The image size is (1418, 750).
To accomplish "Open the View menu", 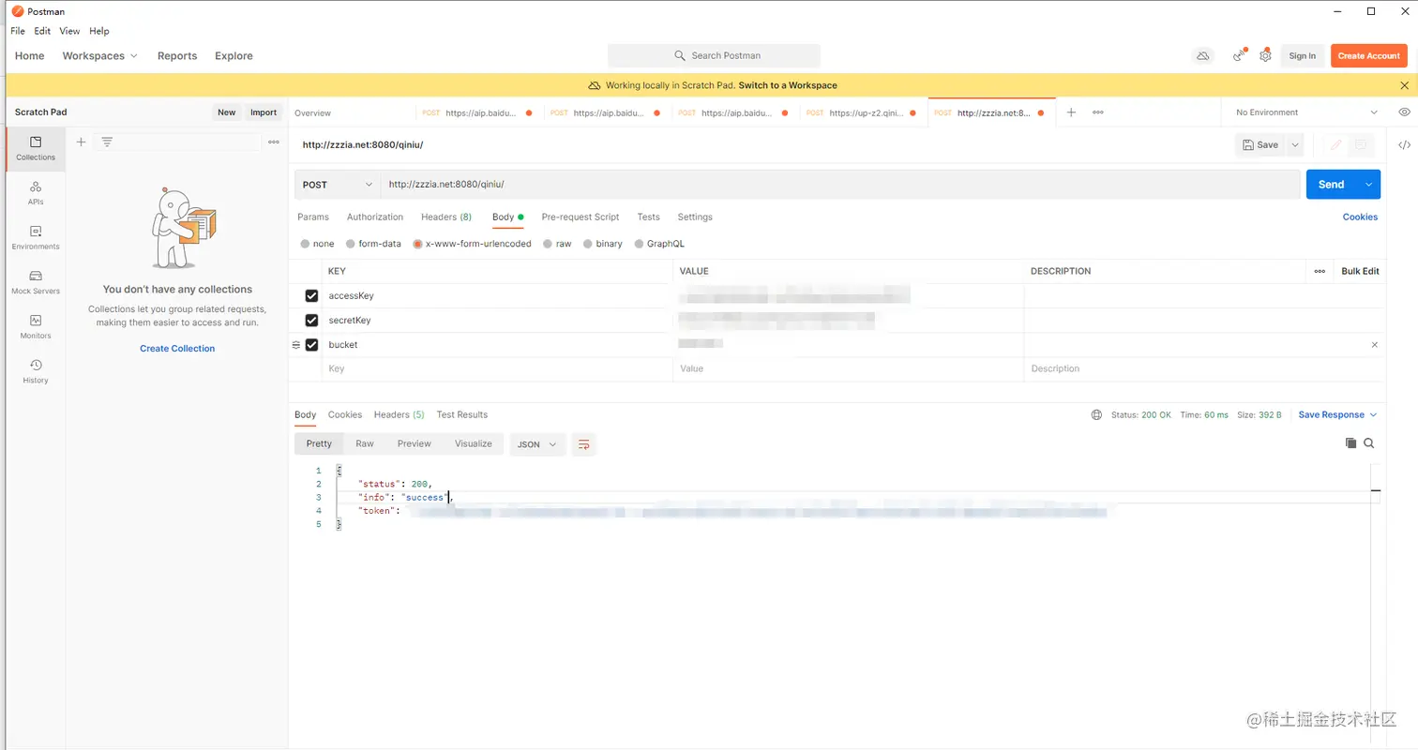I will click(x=69, y=31).
